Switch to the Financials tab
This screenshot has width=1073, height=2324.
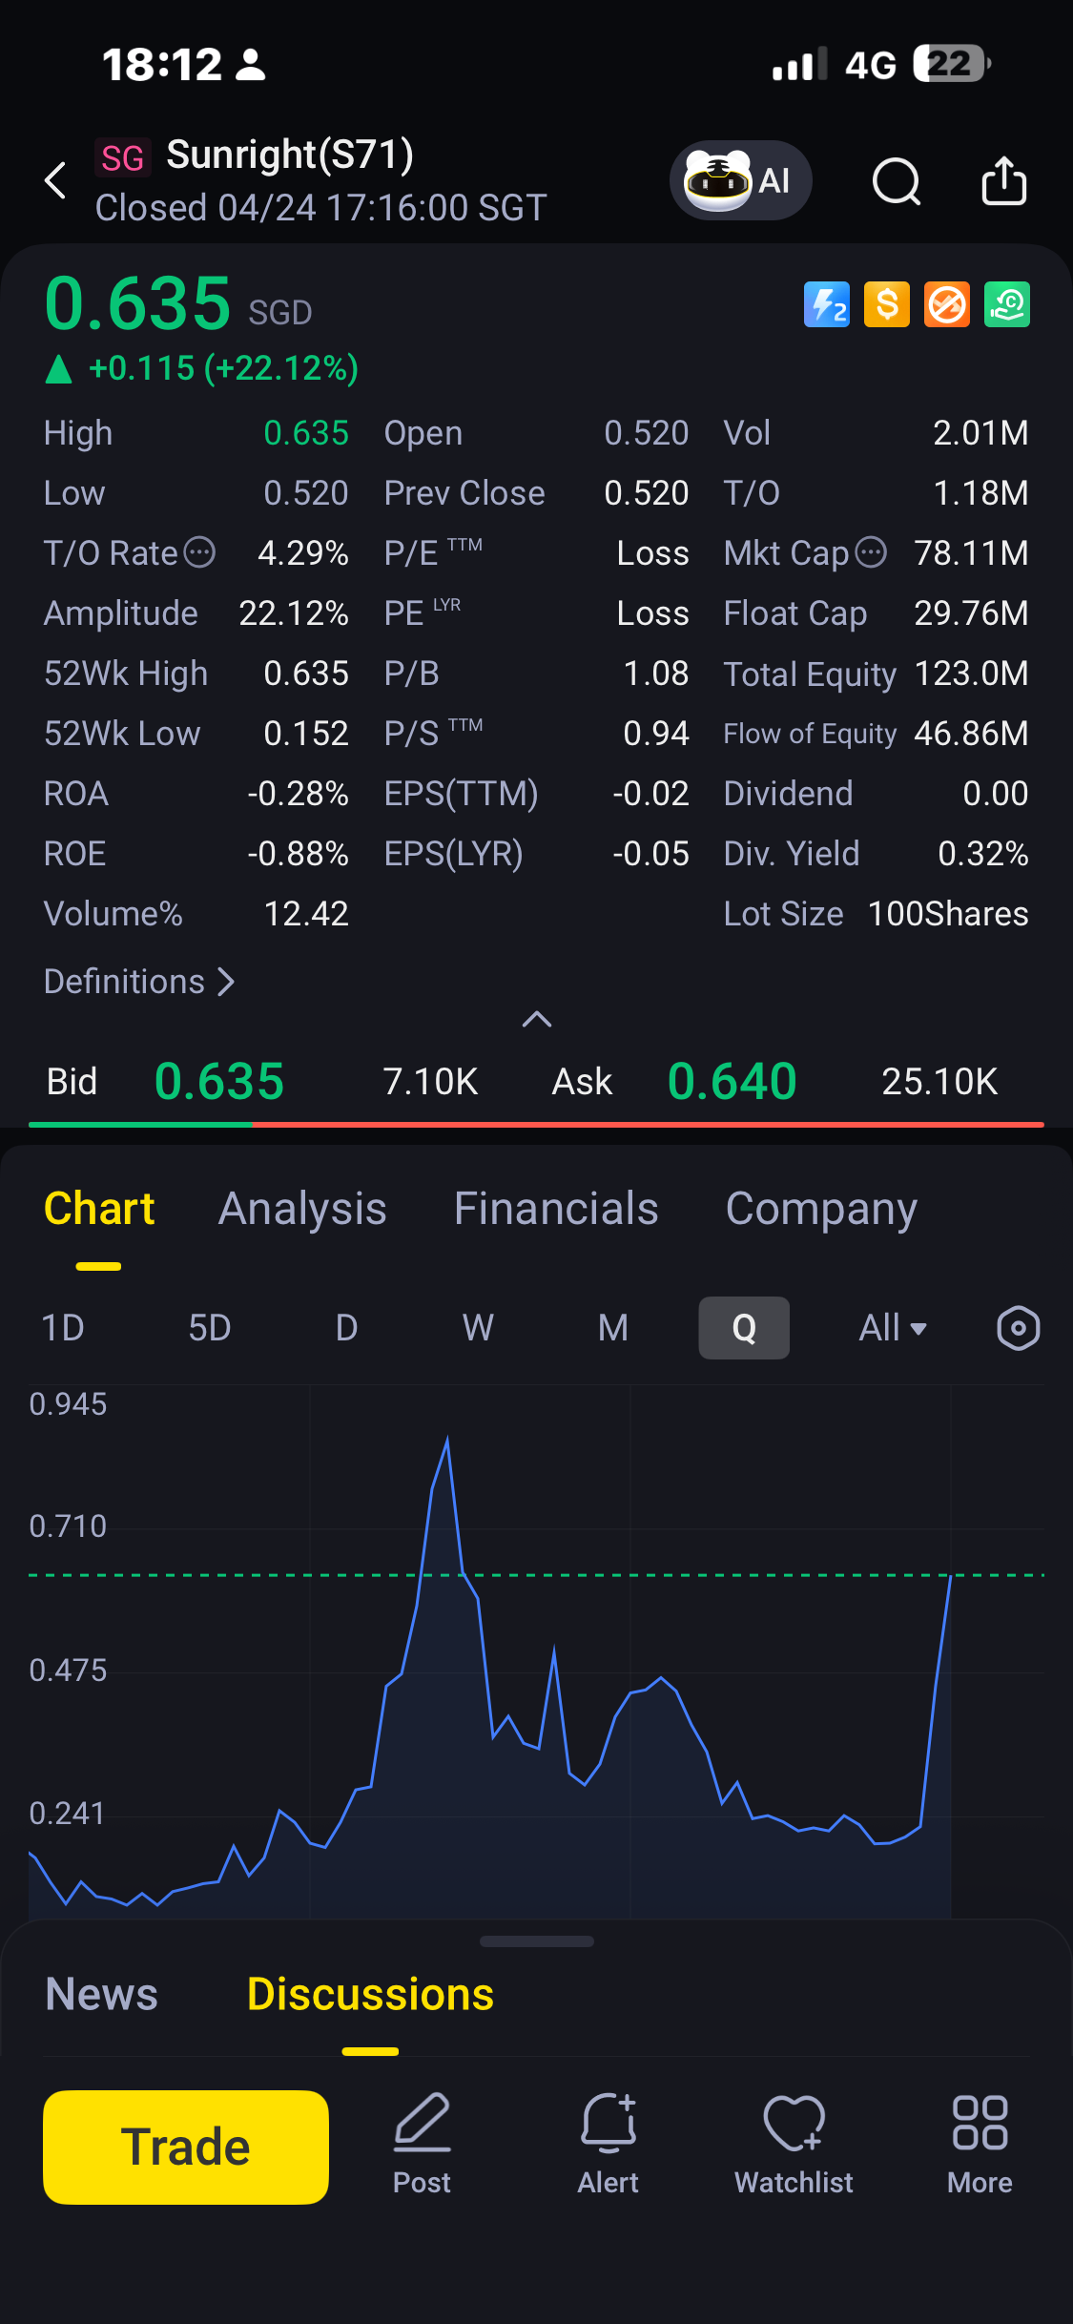click(x=556, y=1209)
